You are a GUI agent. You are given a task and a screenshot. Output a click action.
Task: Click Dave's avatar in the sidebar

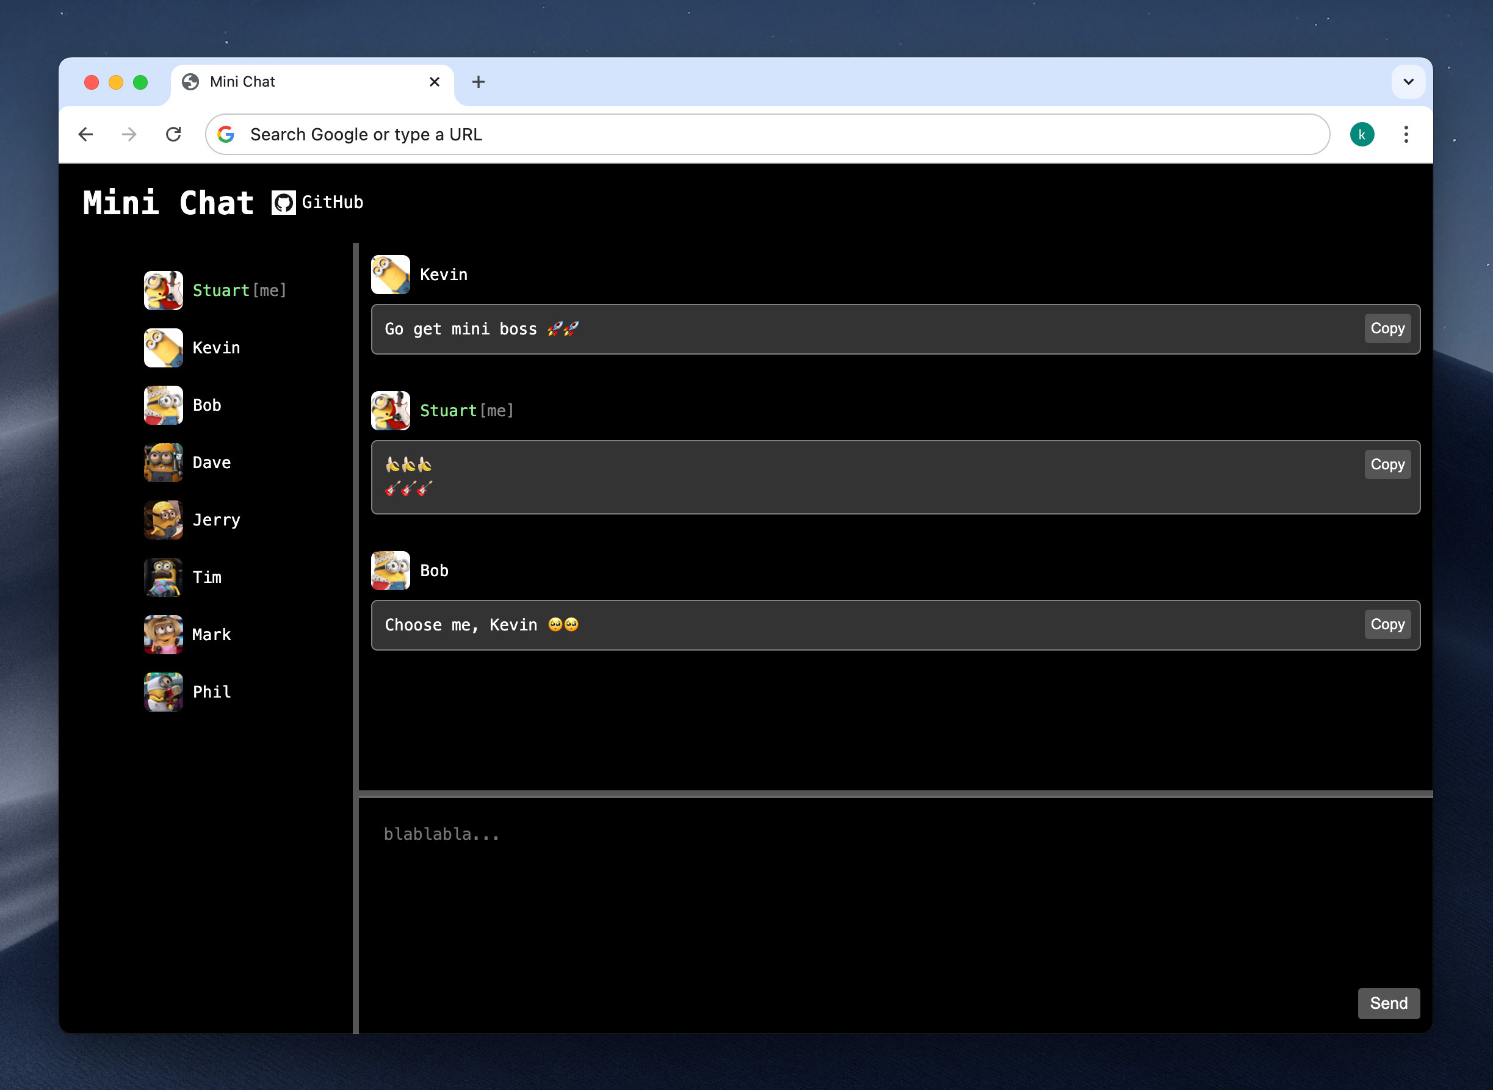tap(164, 463)
